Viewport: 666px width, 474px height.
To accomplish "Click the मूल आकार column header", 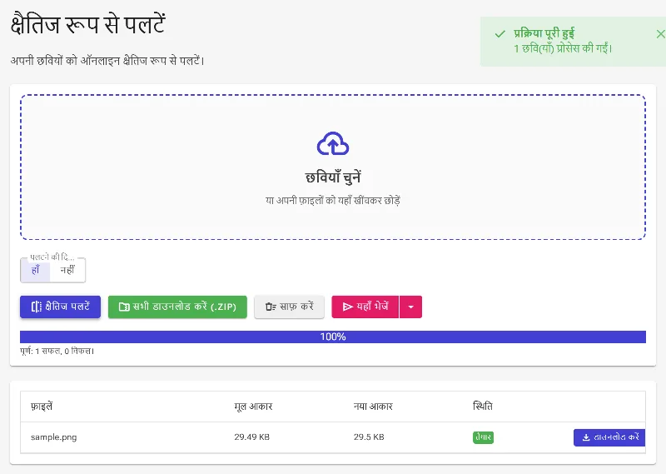I will [253, 407].
